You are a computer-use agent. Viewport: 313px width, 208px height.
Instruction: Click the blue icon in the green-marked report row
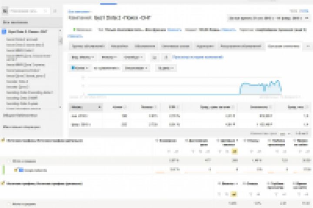(x=21, y=170)
